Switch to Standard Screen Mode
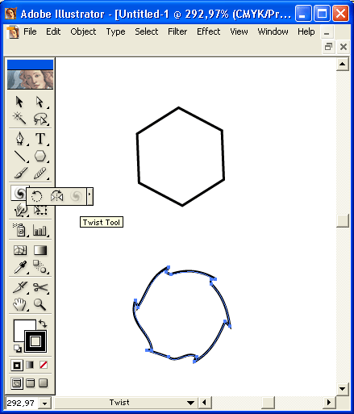The image size is (354, 414). coord(17,383)
